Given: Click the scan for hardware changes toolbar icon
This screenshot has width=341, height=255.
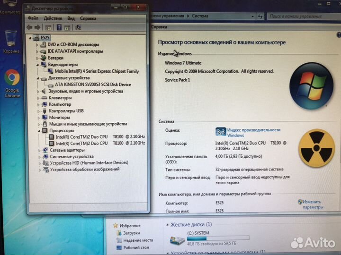Looking at the screenshot, I should point(79,27).
